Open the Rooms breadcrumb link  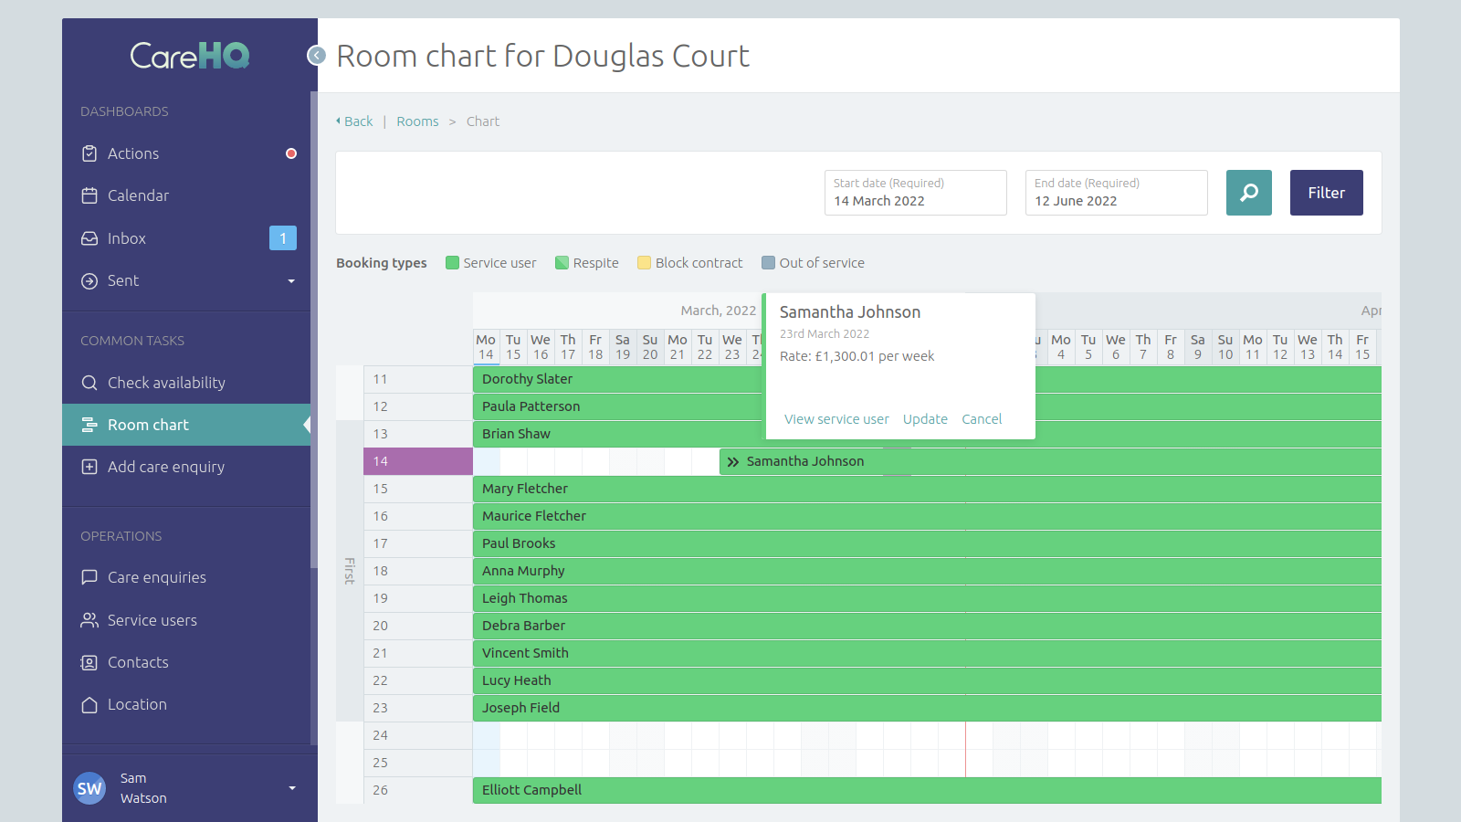(417, 121)
